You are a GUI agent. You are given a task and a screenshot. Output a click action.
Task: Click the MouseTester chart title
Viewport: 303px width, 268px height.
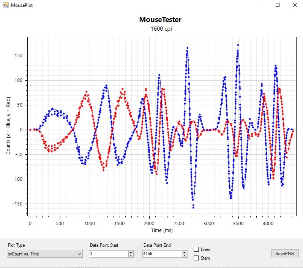pos(160,20)
